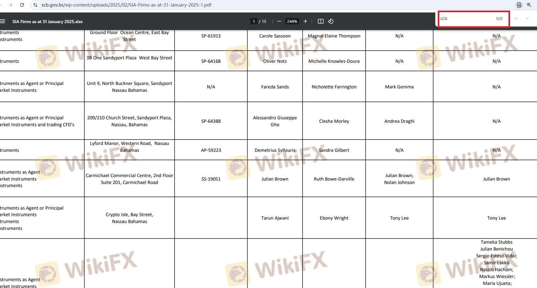Select the 244% zoom level field
This screenshot has height=288, width=537.
[x=292, y=22]
